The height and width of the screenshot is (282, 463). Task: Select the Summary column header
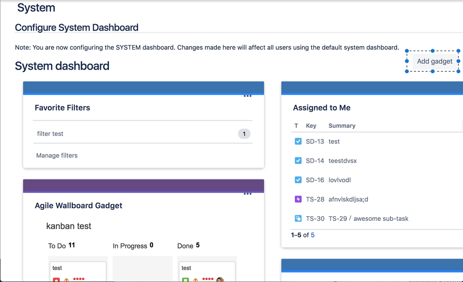[342, 126]
